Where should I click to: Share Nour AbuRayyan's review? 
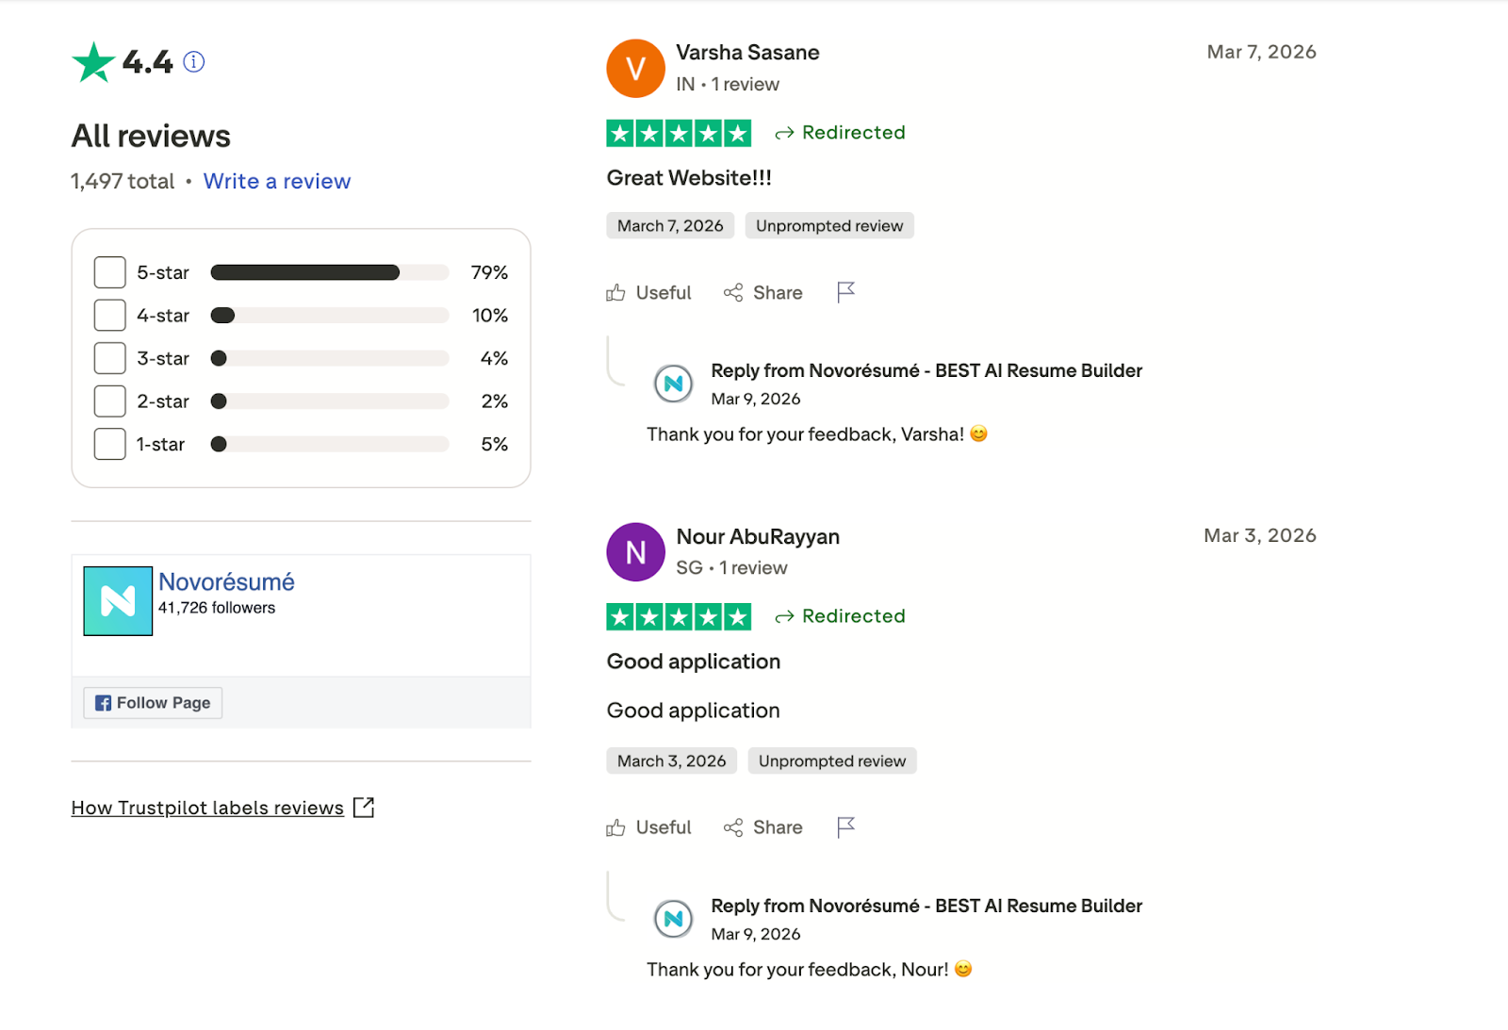click(763, 827)
